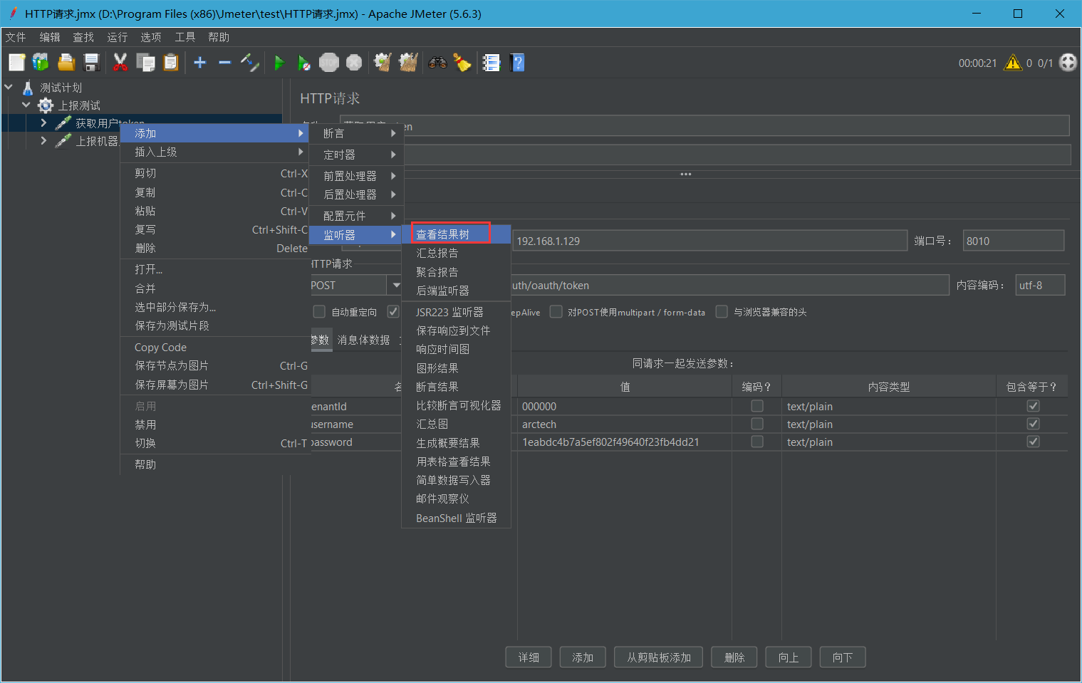Screen dimensions: 1082x683
Task: Click the Toggle enable/disable toolbar icon
Action: click(x=249, y=63)
